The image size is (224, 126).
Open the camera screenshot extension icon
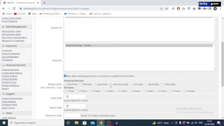[183, 8]
